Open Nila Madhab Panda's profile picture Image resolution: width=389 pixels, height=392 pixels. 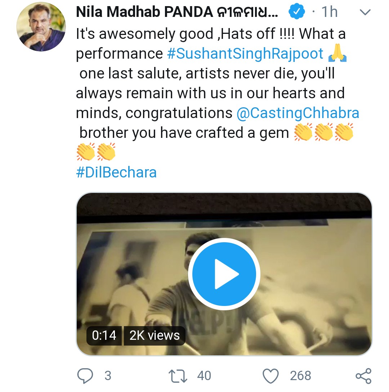pyautogui.click(x=41, y=27)
